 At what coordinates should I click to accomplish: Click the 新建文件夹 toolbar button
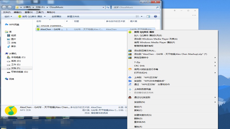73,16
